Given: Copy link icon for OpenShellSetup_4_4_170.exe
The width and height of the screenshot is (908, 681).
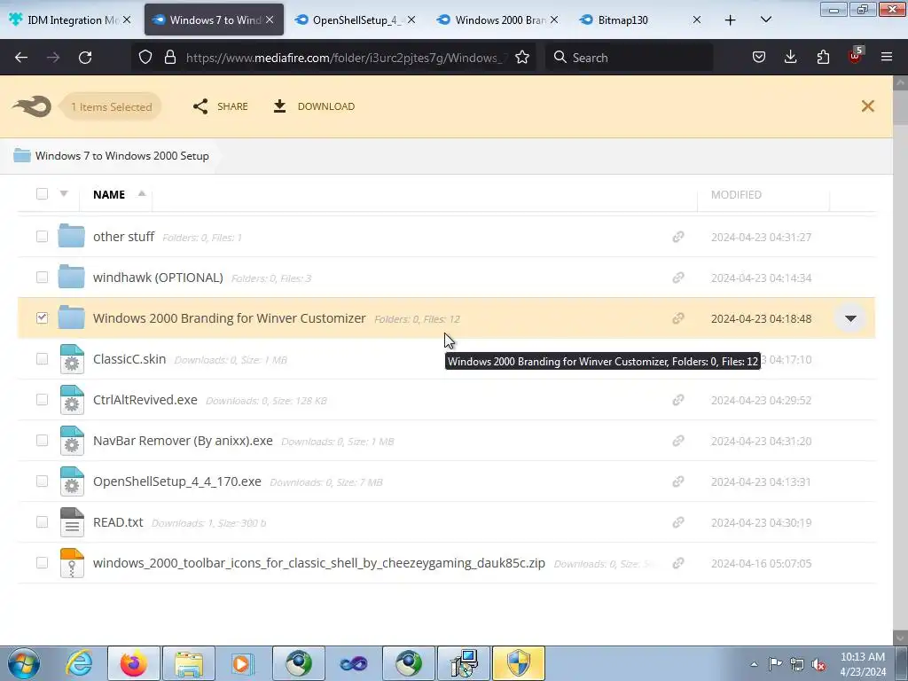Looking at the screenshot, I should pos(678,481).
